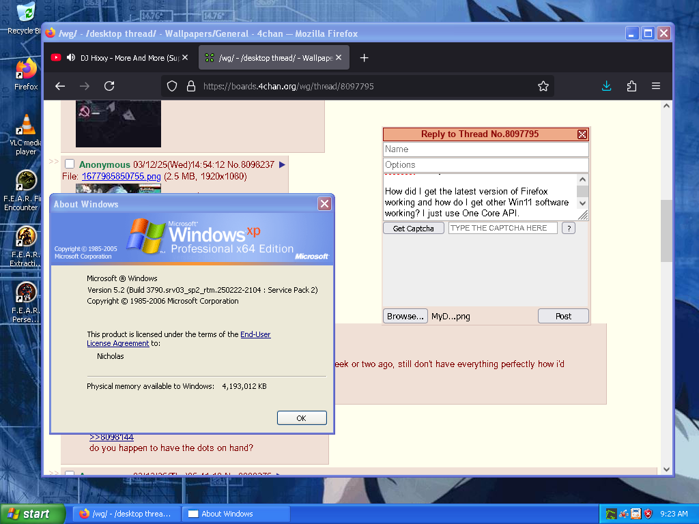Viewport: 699px width, 524px height.
Task: Close the /wg/ desktop thread tab
Action: (x=339, y=57)
